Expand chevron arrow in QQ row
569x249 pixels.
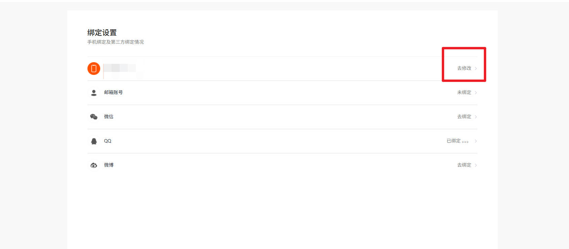point(476,141)
